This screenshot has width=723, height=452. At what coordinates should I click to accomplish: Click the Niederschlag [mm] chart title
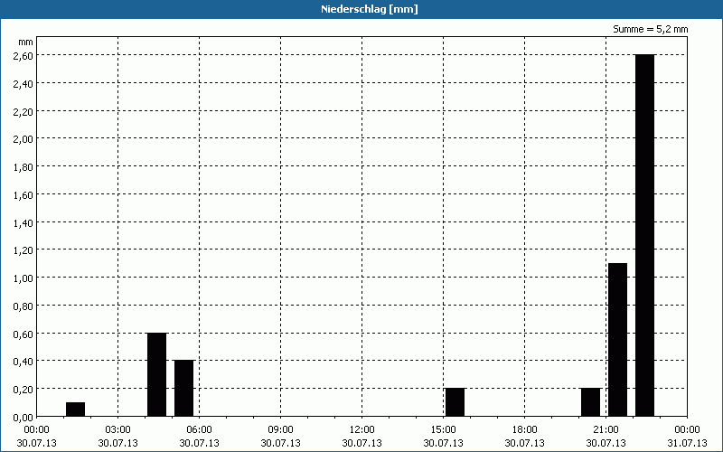[x=370, y=9]
